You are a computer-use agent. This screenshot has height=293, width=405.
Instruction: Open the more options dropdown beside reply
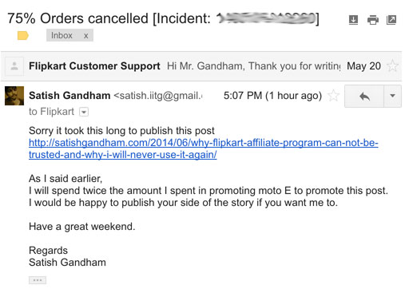392,96
